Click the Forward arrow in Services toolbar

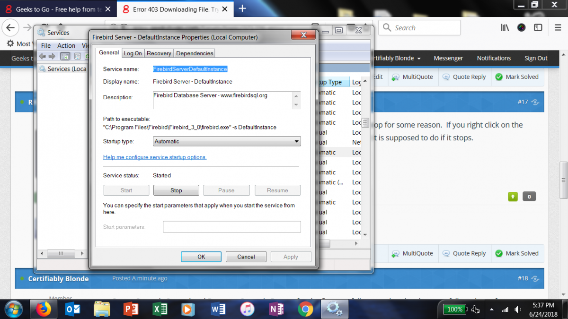[x=52, y=56]
